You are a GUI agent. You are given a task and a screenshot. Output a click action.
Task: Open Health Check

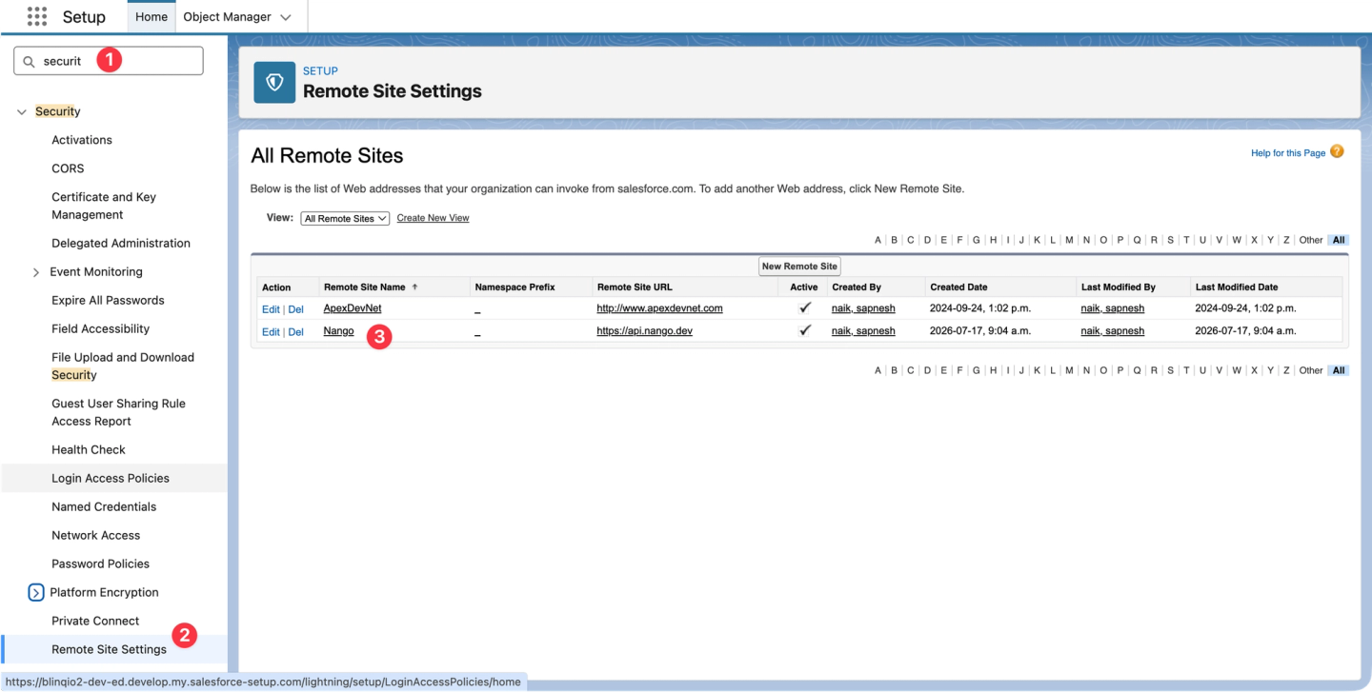[x=89, y=449]
